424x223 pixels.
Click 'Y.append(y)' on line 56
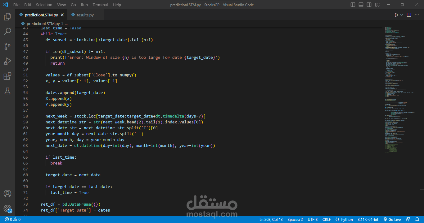tap(59, 104)
